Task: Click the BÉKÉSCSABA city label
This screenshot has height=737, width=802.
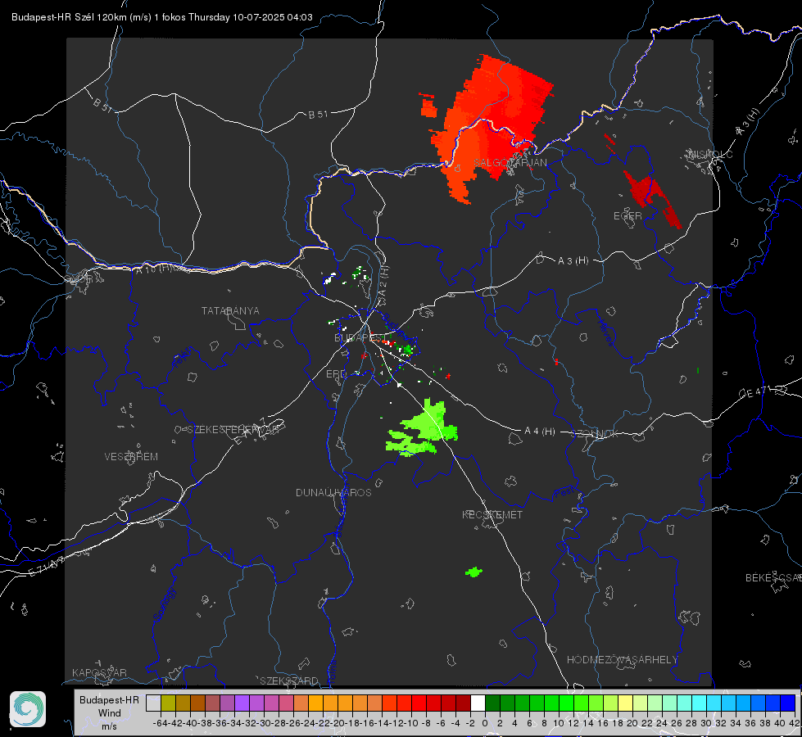Action: pyautogui.click(x=773, y=578)
